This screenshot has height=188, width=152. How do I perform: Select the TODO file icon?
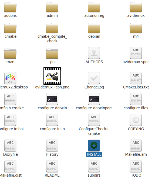[x=136, y=166]
